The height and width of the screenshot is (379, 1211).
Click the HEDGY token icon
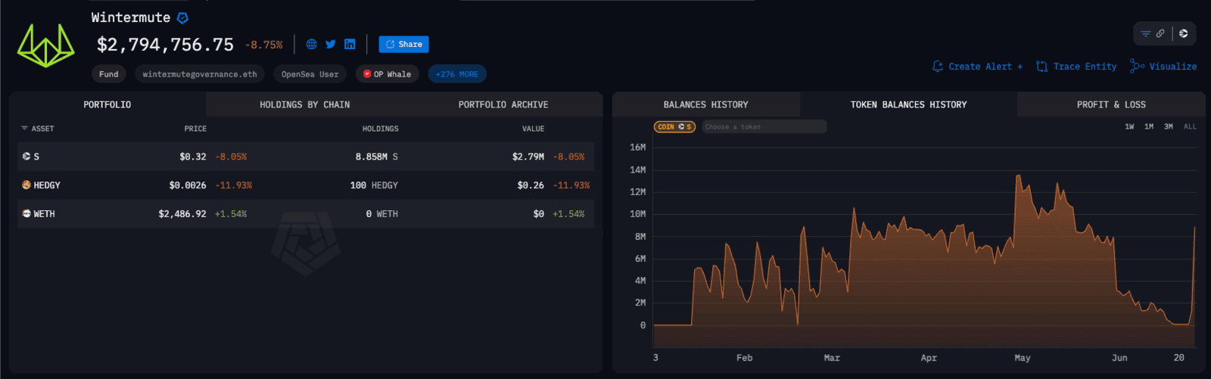point(26,185)
